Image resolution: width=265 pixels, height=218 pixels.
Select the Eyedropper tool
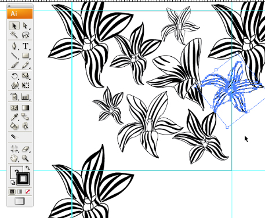(x=14, y=117)
